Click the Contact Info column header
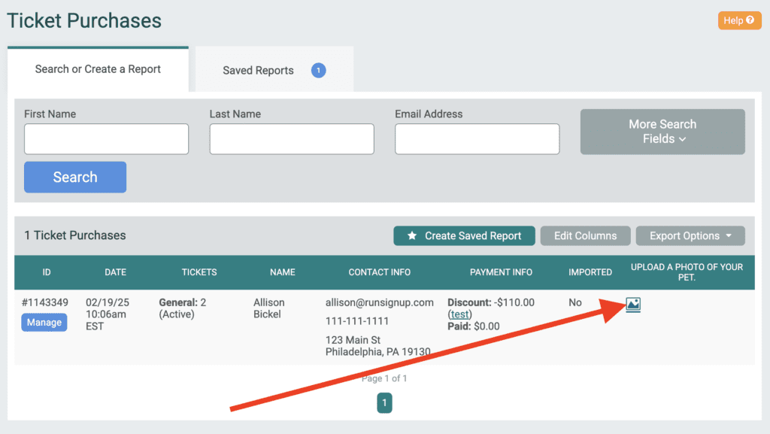 click(x=379, y=272)
